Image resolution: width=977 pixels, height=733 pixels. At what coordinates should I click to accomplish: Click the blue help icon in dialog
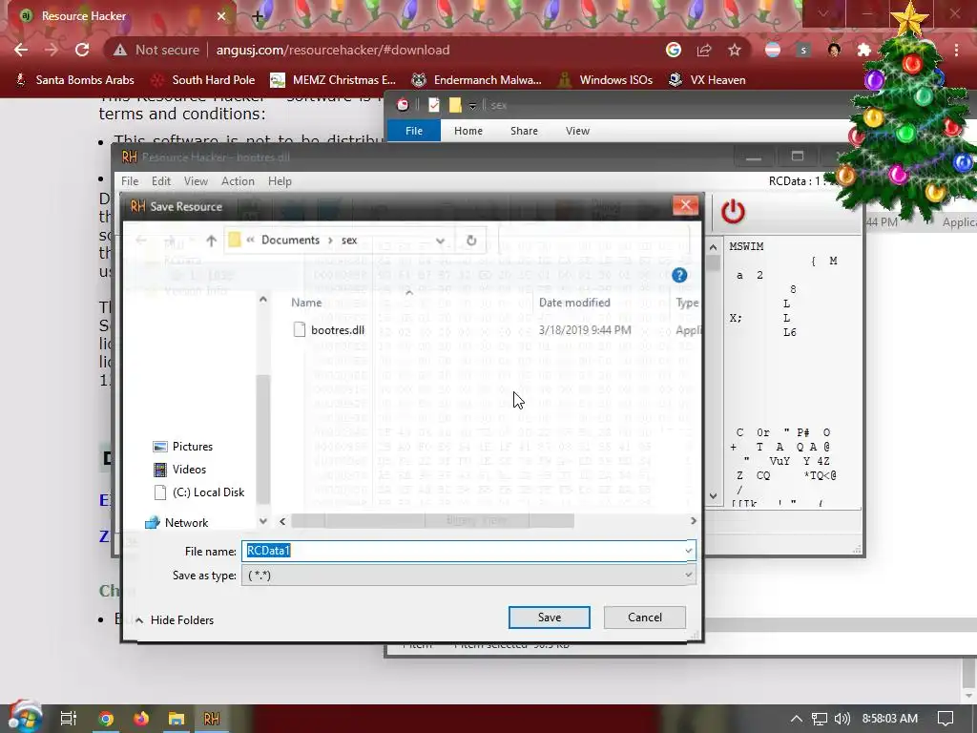[x=679, y=275]
